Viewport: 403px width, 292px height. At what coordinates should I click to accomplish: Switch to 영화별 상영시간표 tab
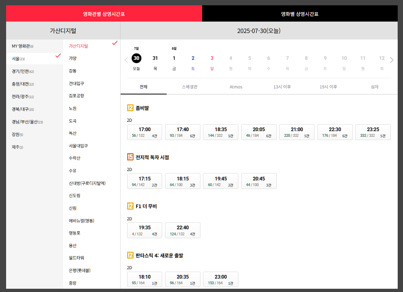coord(299,13)
